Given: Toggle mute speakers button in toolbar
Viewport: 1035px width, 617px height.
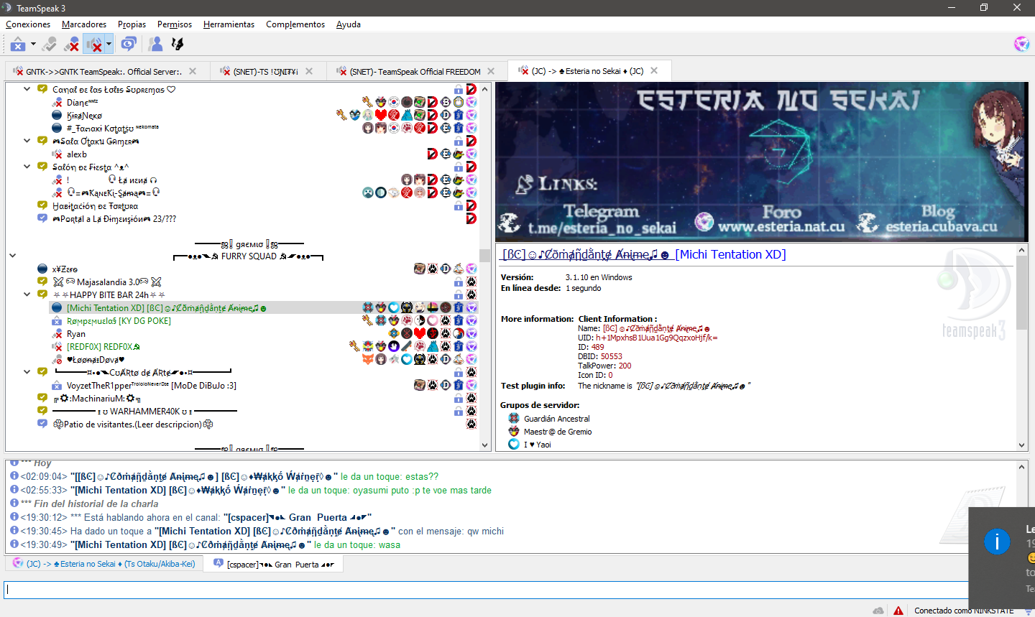Looking at the screenshot, I should pos(94,45).
